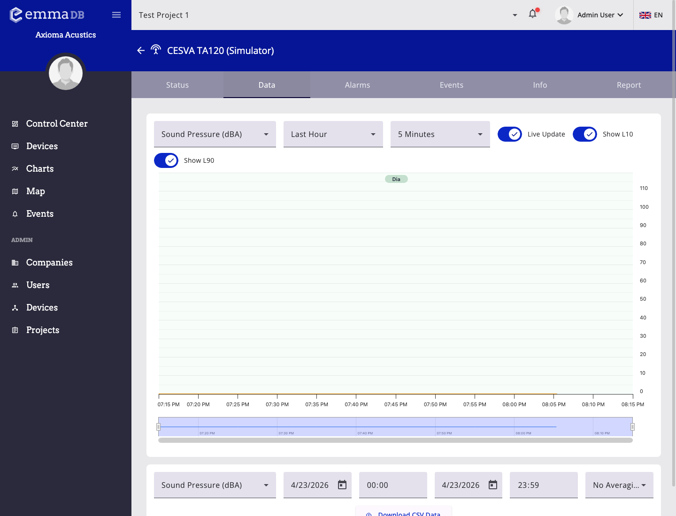The width and height of the screenshot is (676, 516).
Task: Disable the Live Update toggle
Action: pyautogui.click(x=510, y=134)
